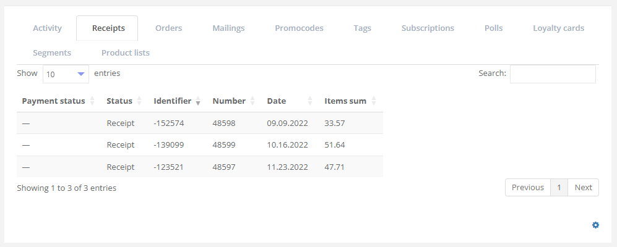Open the Orders tab

tap(168, 28)
